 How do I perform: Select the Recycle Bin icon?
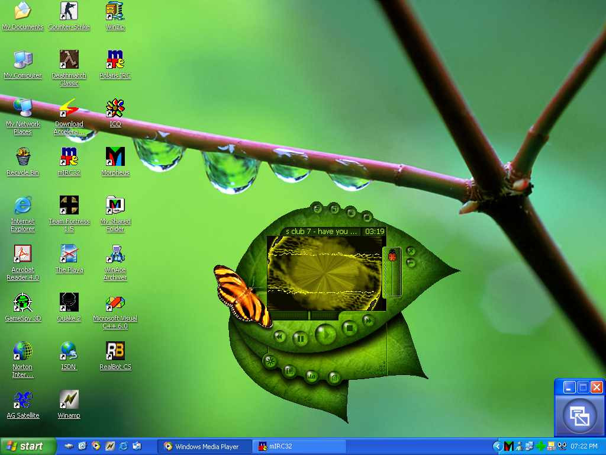pyautogui.click(x=23, y=162)
